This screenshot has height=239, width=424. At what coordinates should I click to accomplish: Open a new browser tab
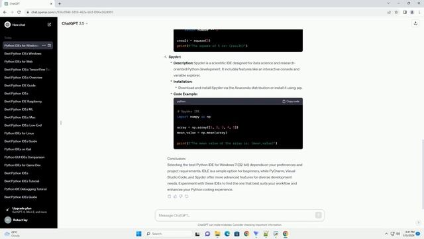60,4
